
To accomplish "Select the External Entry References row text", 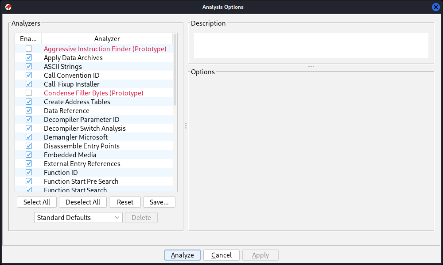I will click(82, 163).
